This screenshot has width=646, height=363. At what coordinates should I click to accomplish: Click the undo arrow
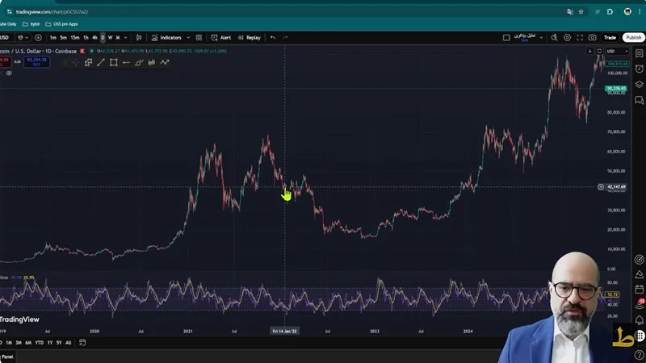(273, 38)
